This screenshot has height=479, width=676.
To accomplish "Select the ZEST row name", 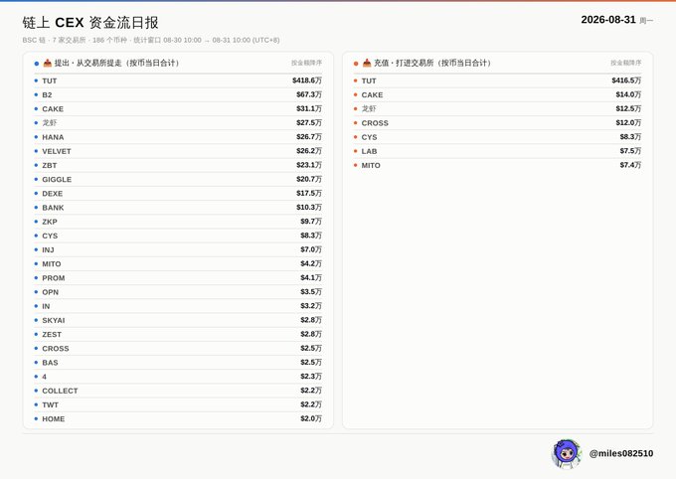I will (x=52, y=335).
